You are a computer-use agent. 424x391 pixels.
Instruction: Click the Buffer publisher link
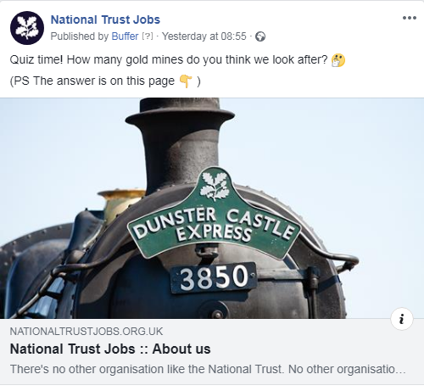click(125, 36)
